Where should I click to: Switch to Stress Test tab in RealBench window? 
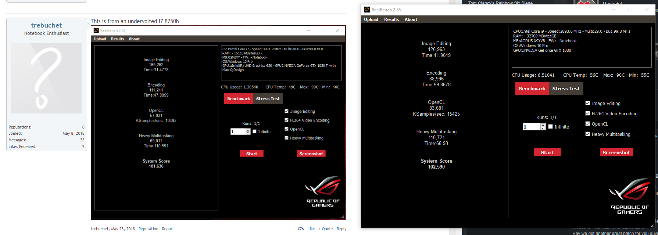pos(566,89)
